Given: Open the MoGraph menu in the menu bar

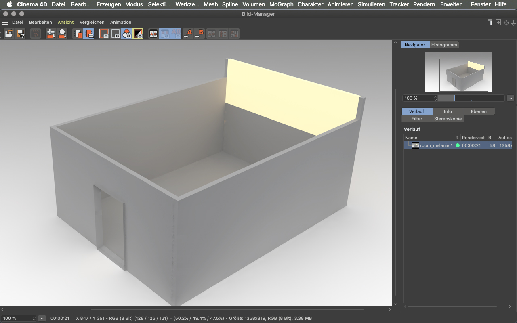Looking at the screenshot, I should [282, 4].
